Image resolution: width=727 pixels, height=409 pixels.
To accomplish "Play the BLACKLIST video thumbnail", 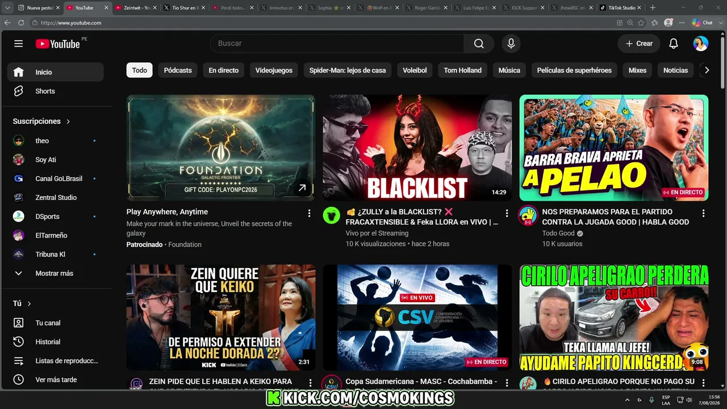I will click(417, 148).
